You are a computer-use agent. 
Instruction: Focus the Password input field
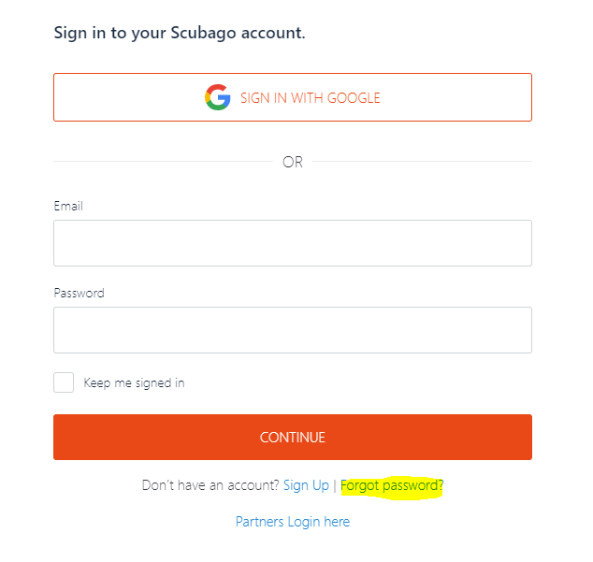(293, 330)
